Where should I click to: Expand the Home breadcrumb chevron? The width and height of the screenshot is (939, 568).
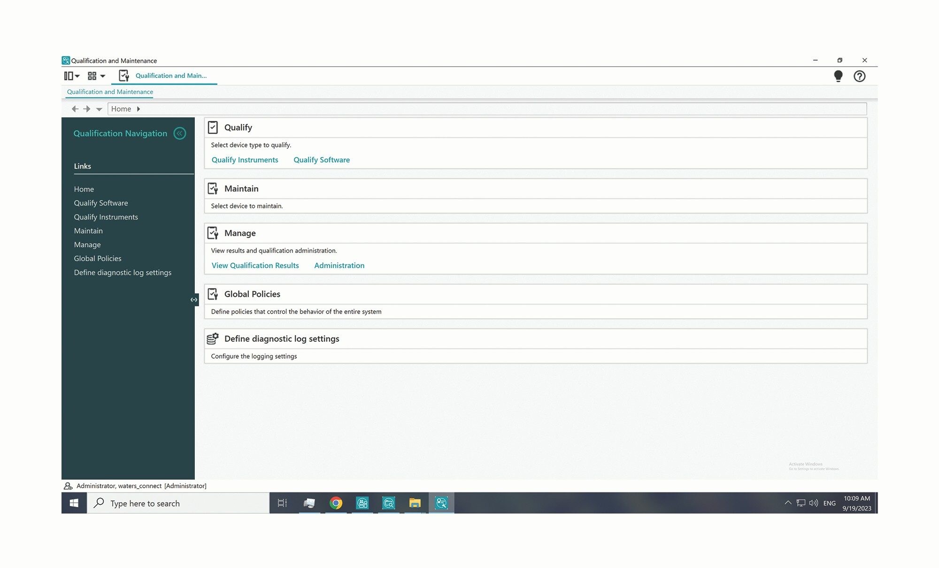pos(139,109)
